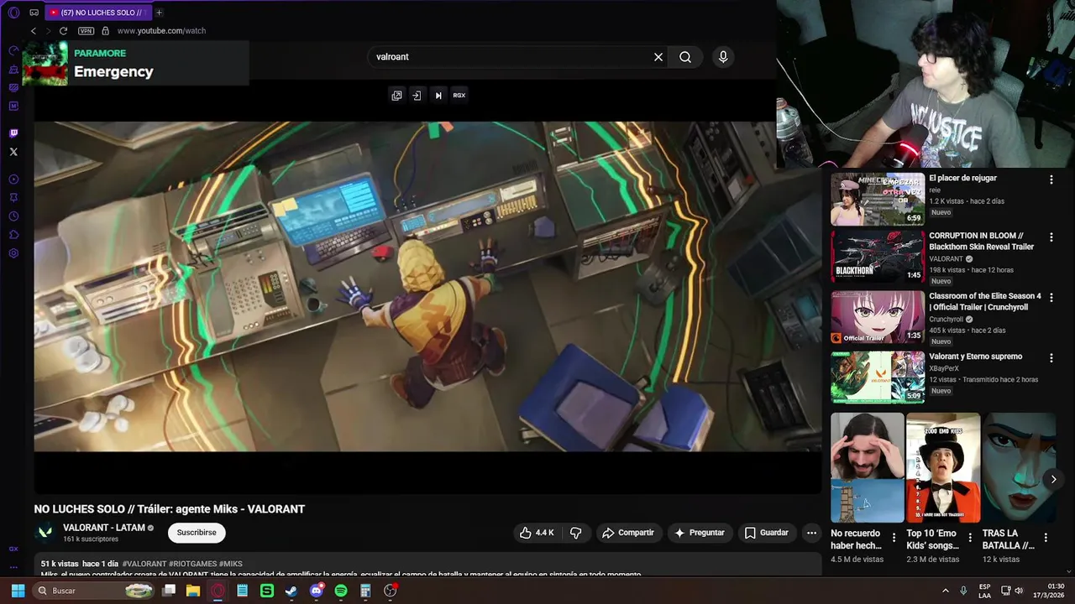Image resolution: width=1075 pixels, height=604 pixels.
Task: Open the sidebar player icon
Action: coord(13,180)
